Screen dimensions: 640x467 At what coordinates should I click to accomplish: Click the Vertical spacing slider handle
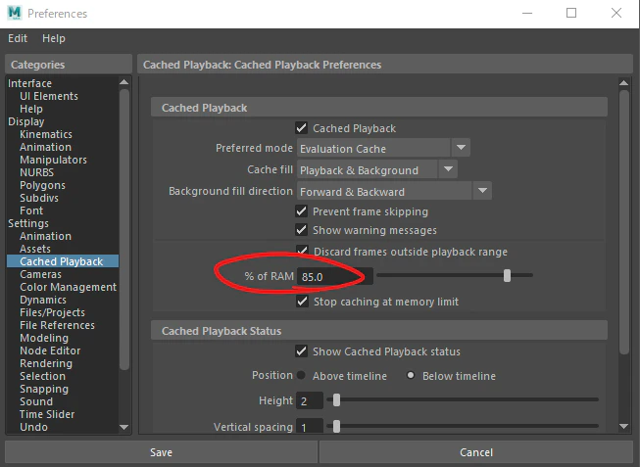[336, 427]
